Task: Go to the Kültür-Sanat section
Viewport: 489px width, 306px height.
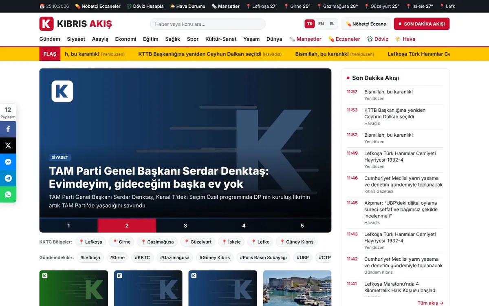Action: click(221, 39)
